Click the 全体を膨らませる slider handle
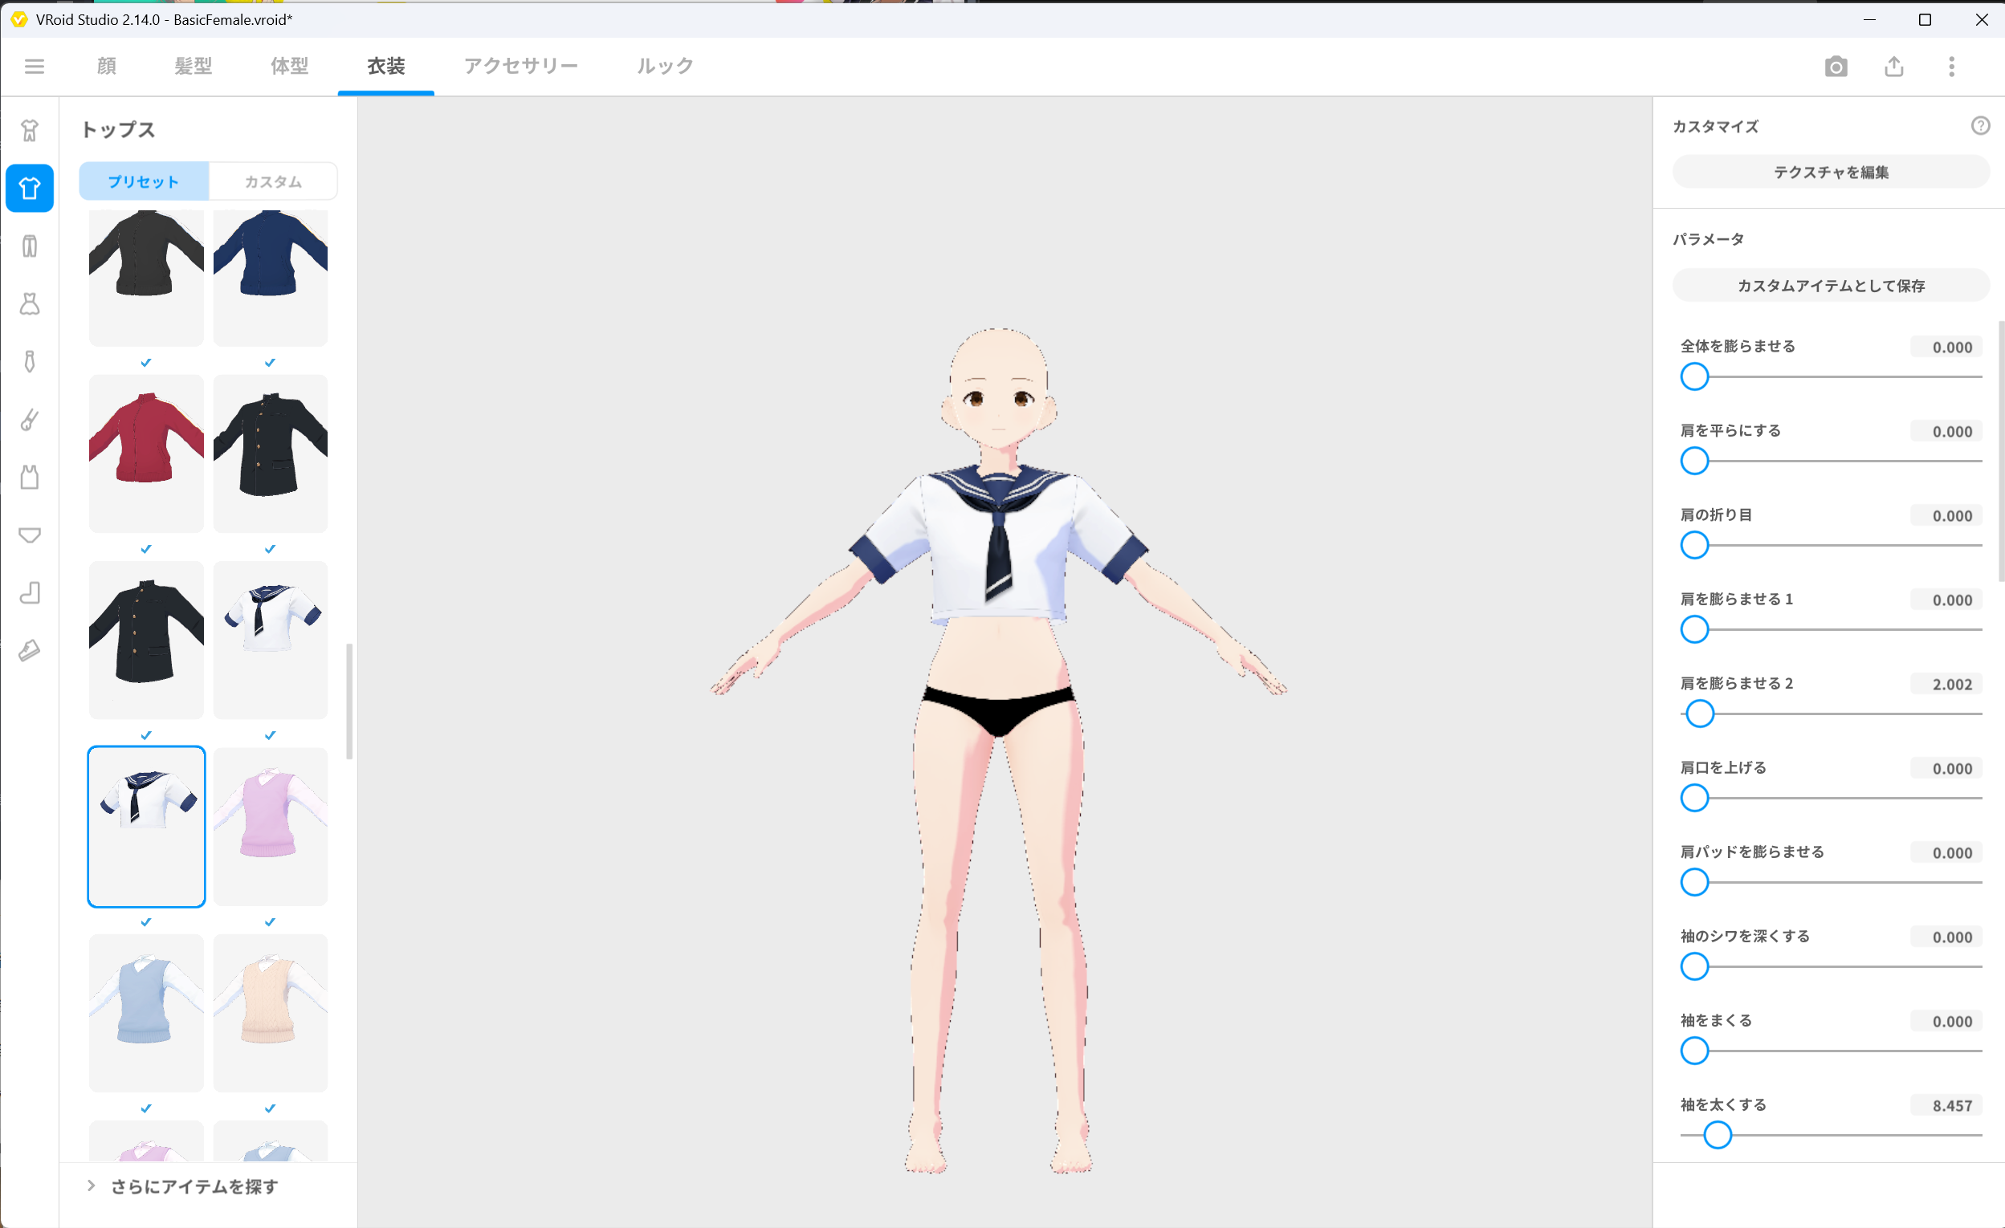 (1694, 376)
